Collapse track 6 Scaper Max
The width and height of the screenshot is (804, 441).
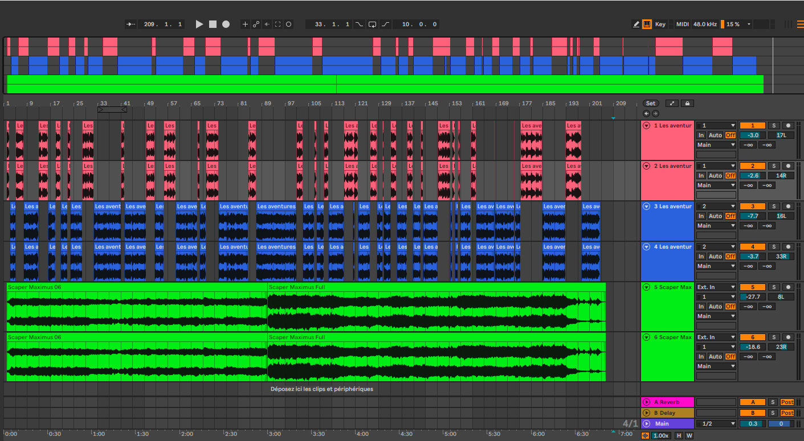tap(647, 337)
